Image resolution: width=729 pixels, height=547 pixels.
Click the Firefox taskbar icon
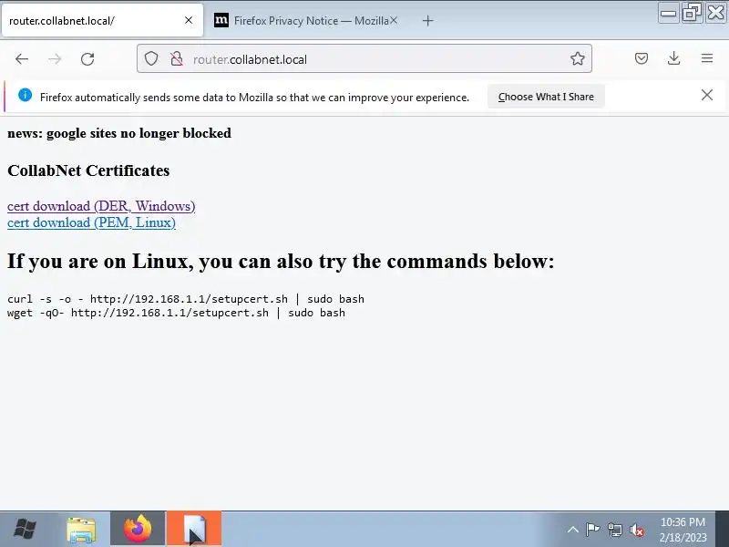(x=138, y=530)
